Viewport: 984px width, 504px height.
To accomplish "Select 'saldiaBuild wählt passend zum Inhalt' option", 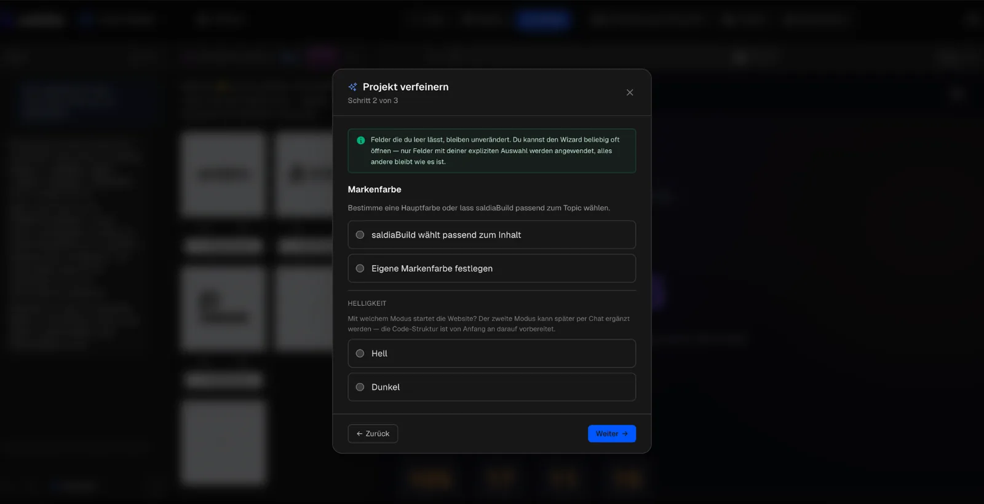I will coord(491,235).
